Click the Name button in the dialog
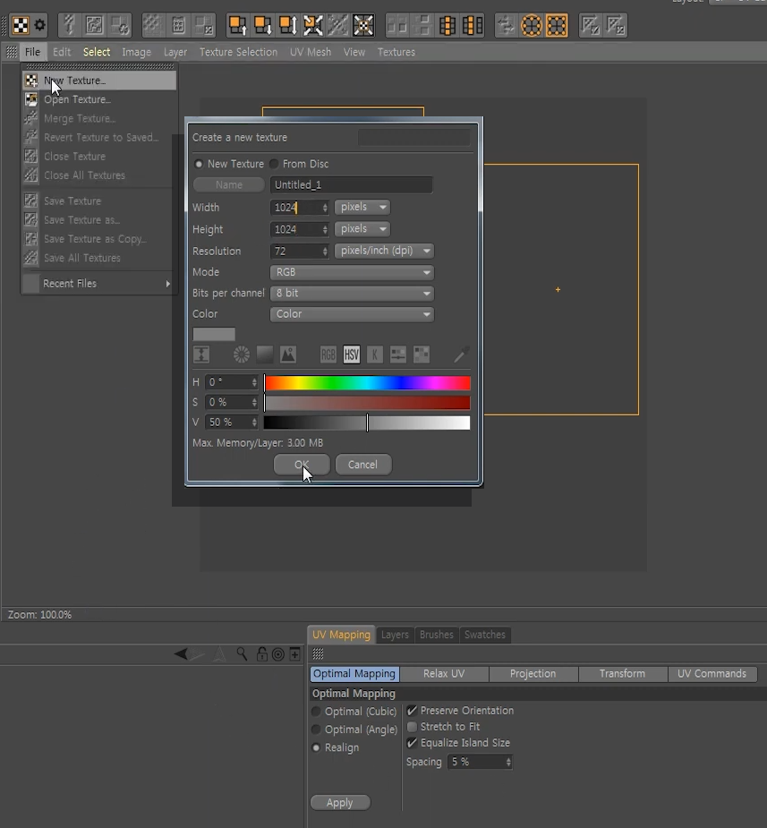Screen dimensions: 767x828 228,184
